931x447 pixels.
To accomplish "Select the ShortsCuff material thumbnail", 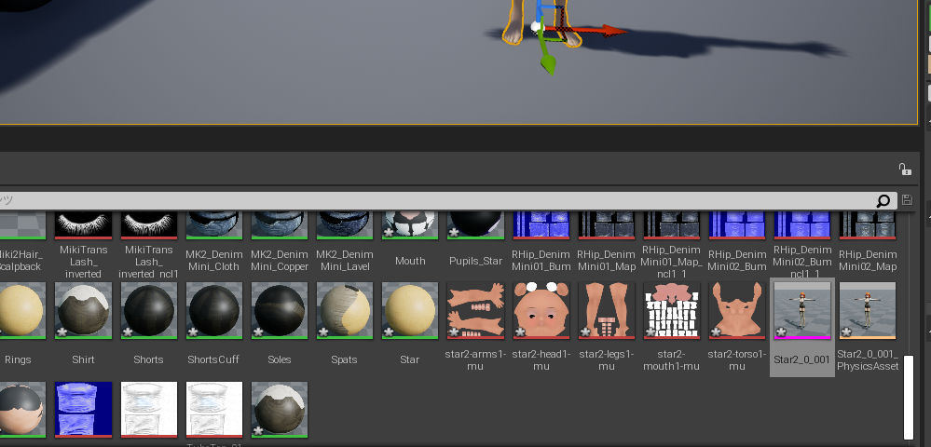I will [213, 310].
